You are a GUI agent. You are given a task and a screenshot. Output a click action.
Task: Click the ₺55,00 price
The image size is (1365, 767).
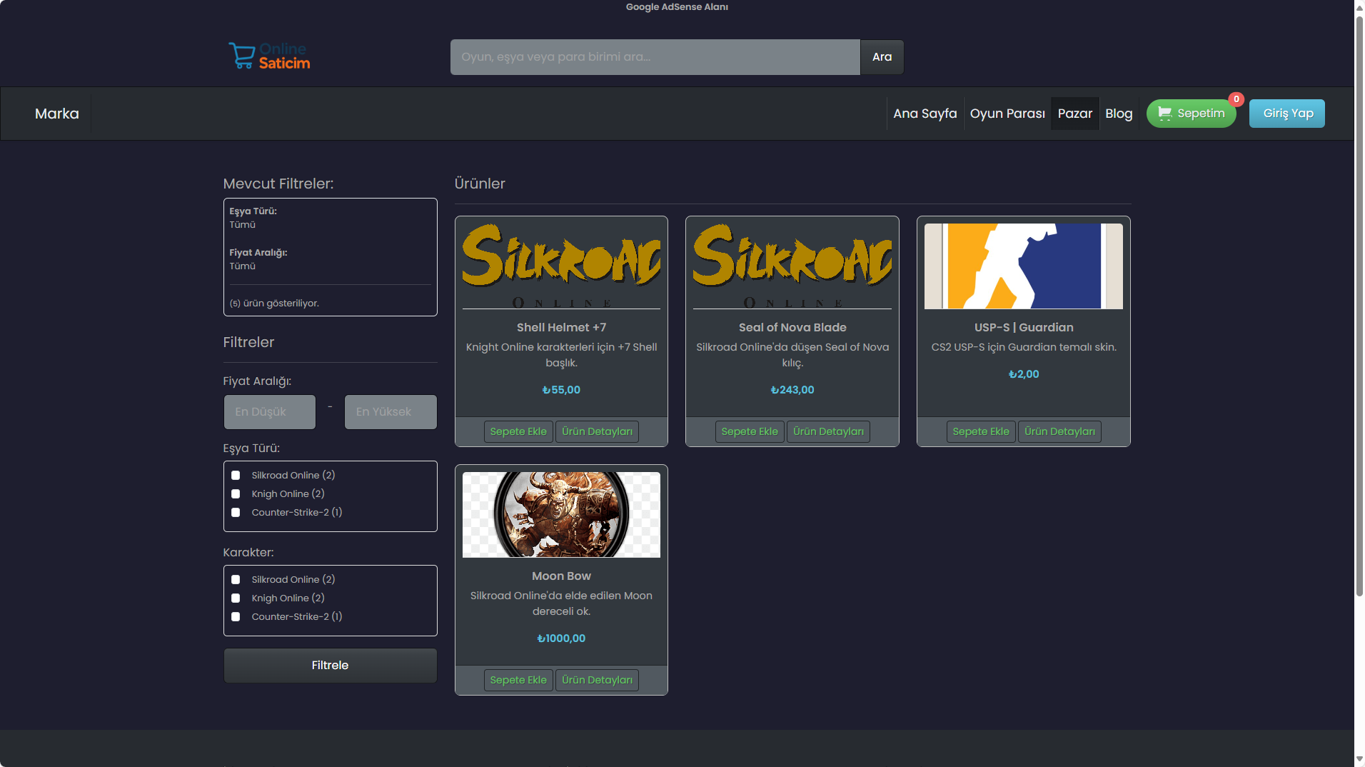click(x=561, y=390)
